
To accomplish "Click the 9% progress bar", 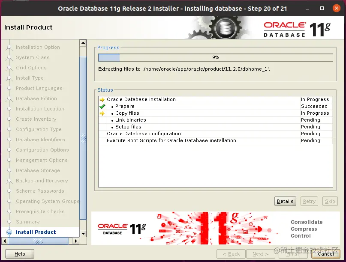I will click(216, 57).
